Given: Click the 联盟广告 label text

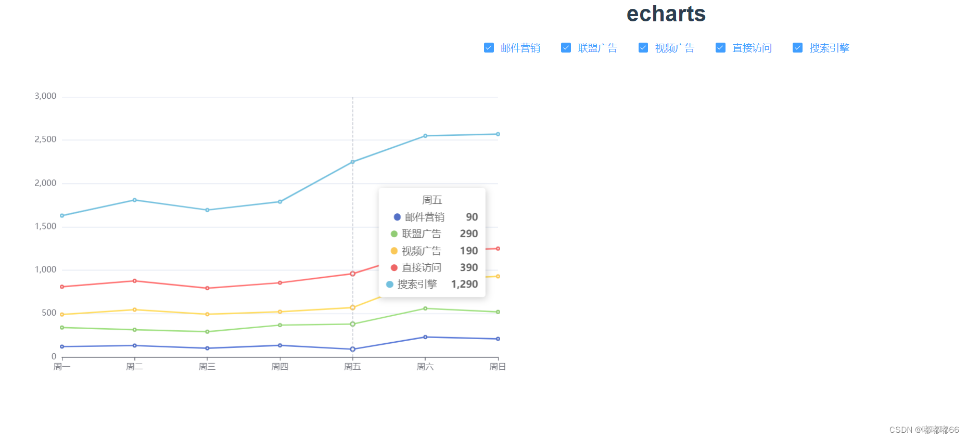Looking at the screenshot, I should pyautogui.click(x=597, y=47).
